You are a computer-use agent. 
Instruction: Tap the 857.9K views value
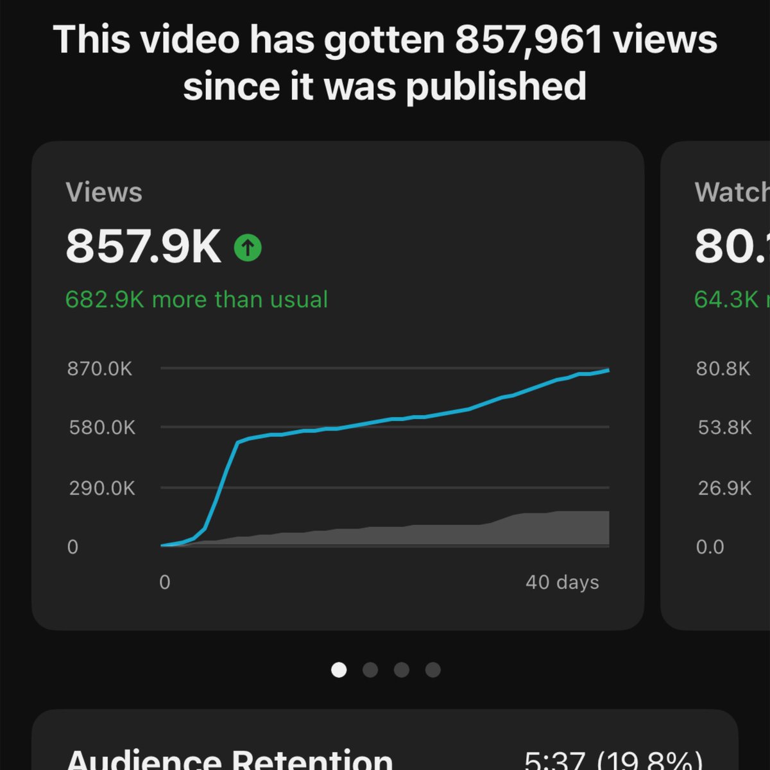[x=144, y=246]
